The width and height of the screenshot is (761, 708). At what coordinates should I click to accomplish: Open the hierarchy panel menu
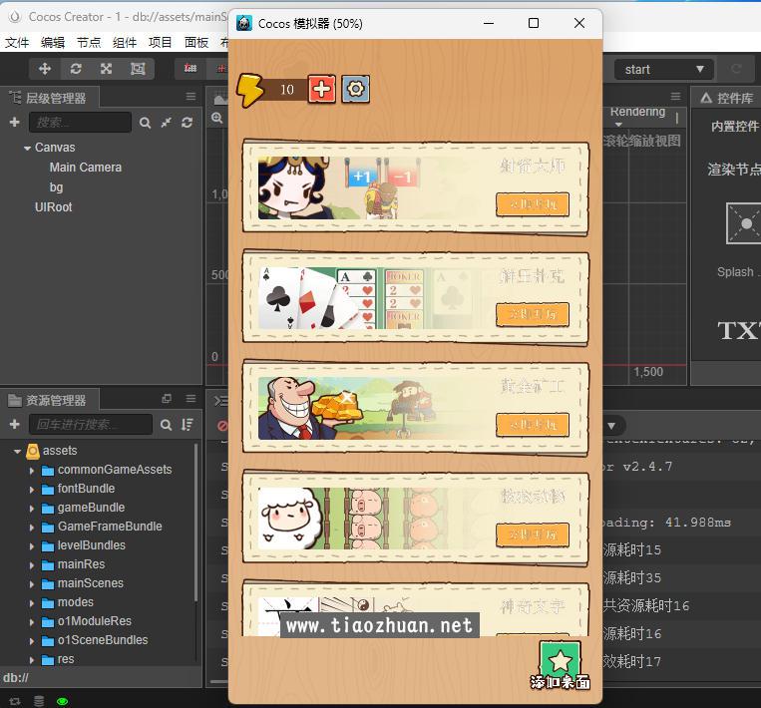click(190, 97)
